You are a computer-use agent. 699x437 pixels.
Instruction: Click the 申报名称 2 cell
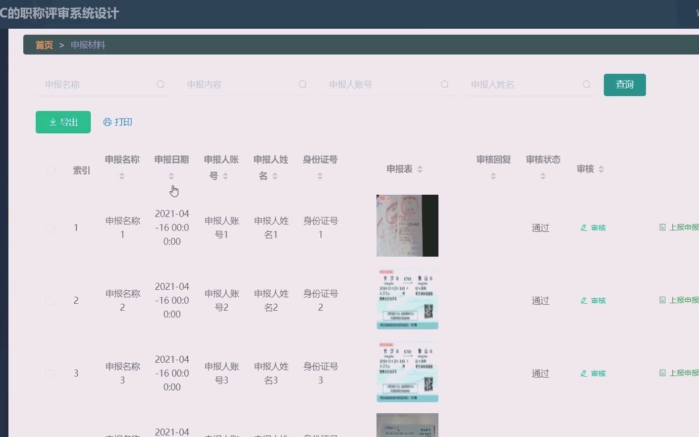[x=122, y=301]
